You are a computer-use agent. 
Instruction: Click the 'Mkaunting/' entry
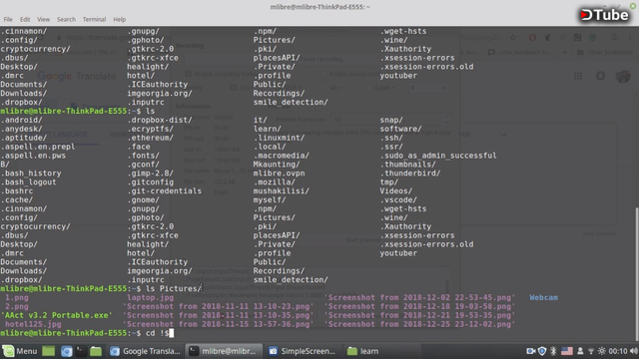[x=277, y=164]
